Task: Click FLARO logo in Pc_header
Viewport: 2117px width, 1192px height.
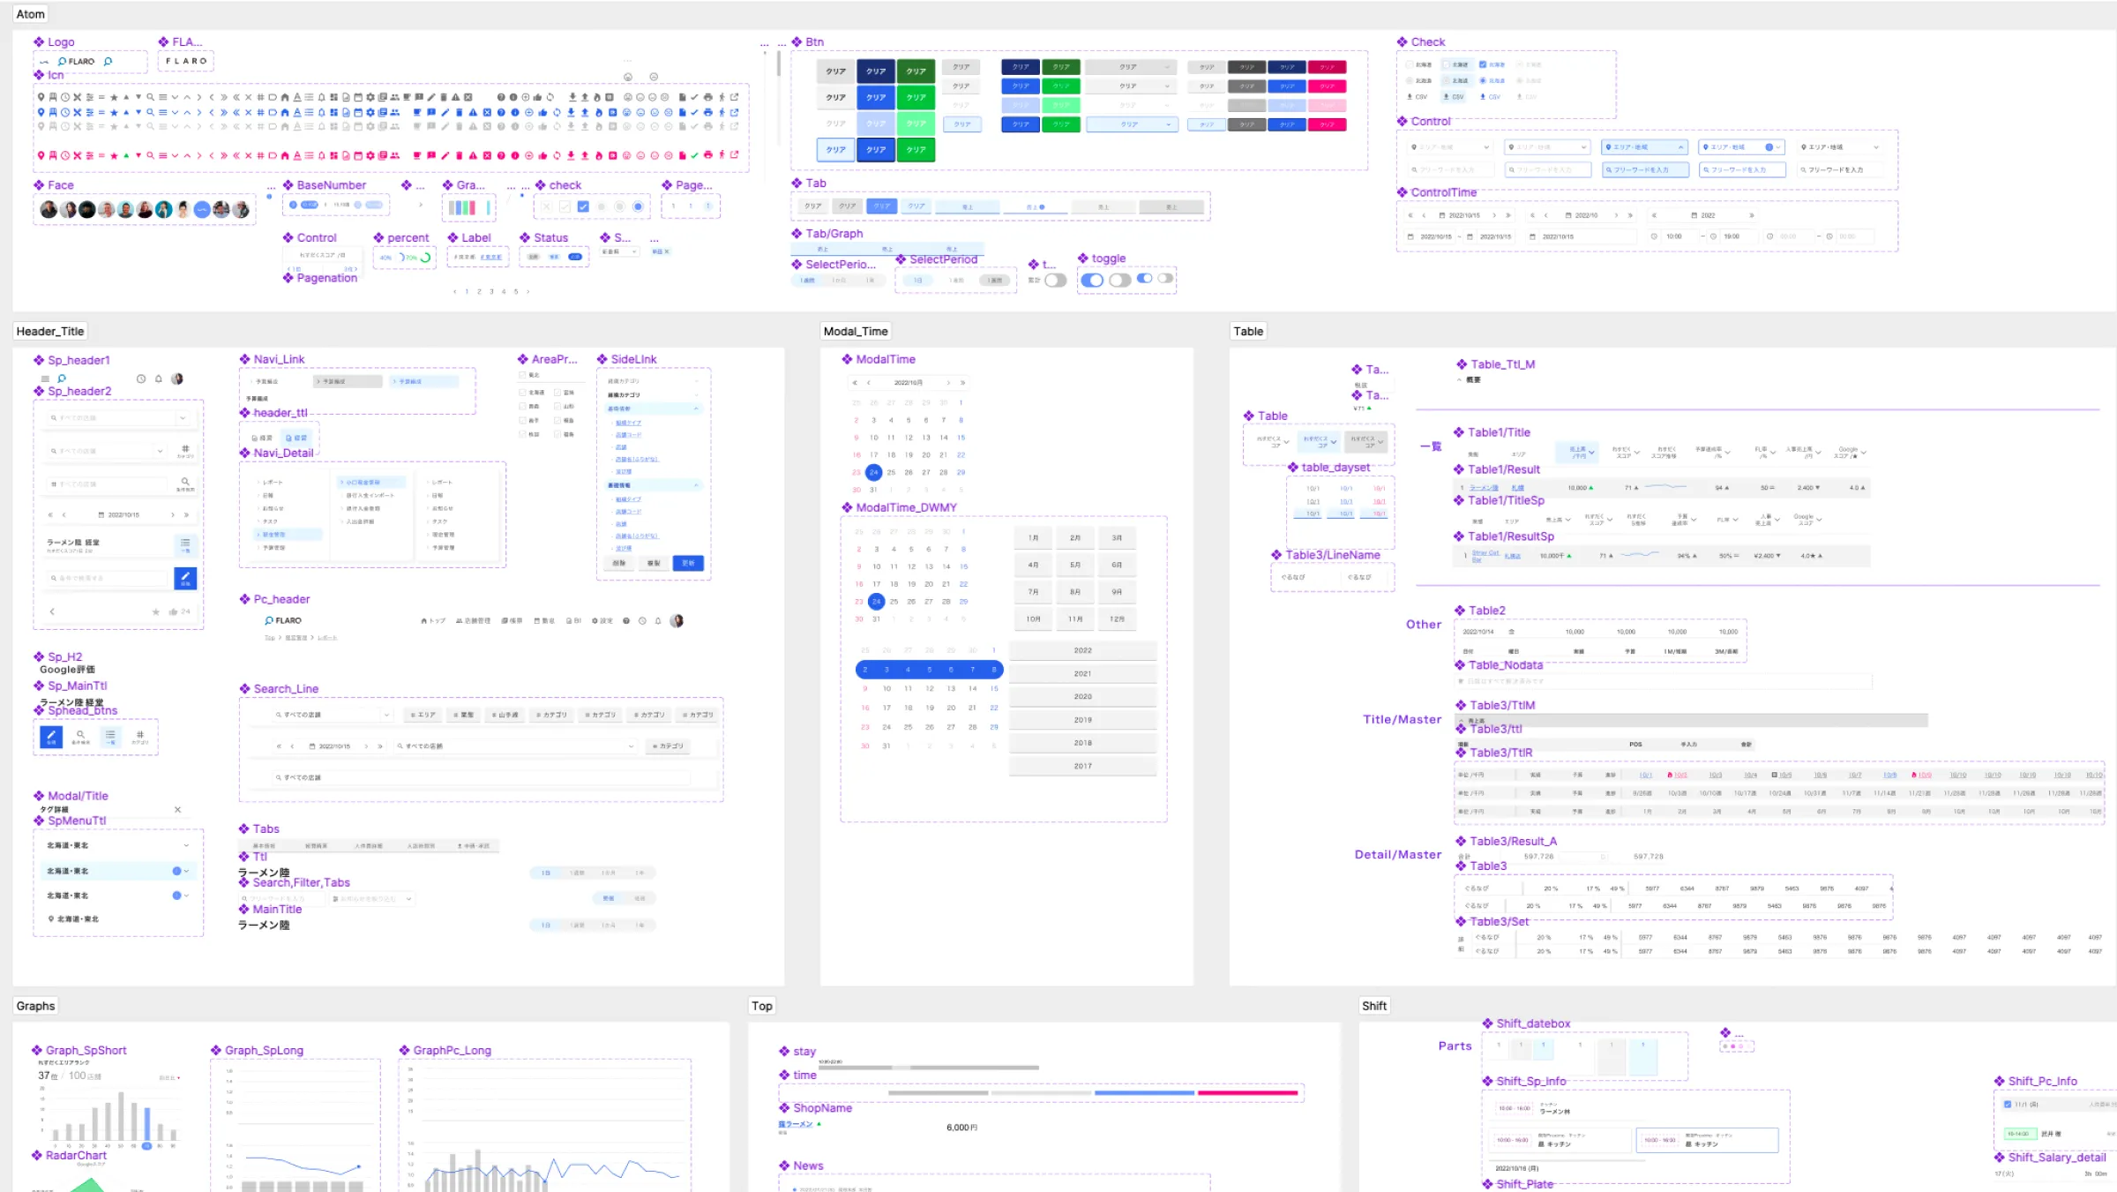Action: pos(283,621)
